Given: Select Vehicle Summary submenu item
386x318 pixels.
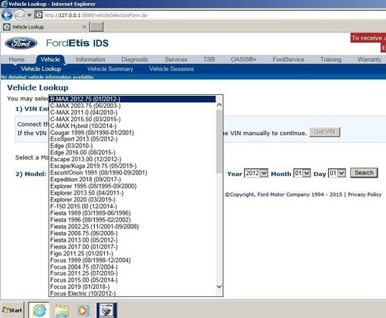Looking at the screenshot, I should pos(110,69).
